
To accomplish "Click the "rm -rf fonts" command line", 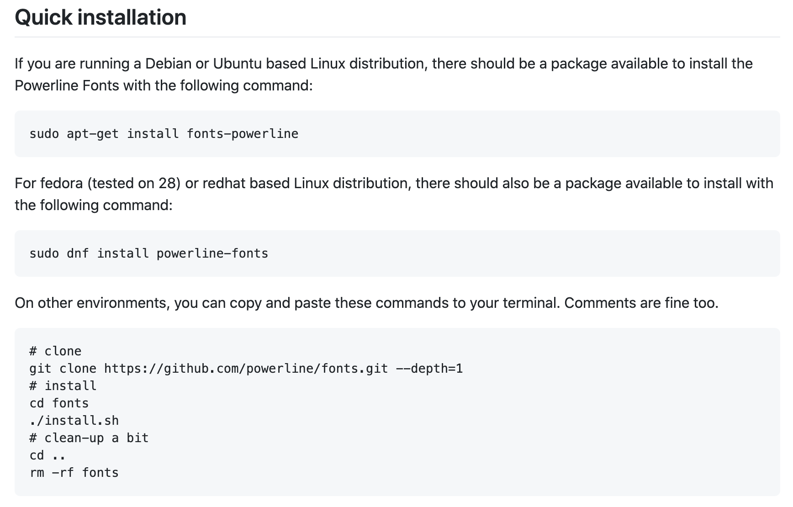I will click(x=74, y=473).
